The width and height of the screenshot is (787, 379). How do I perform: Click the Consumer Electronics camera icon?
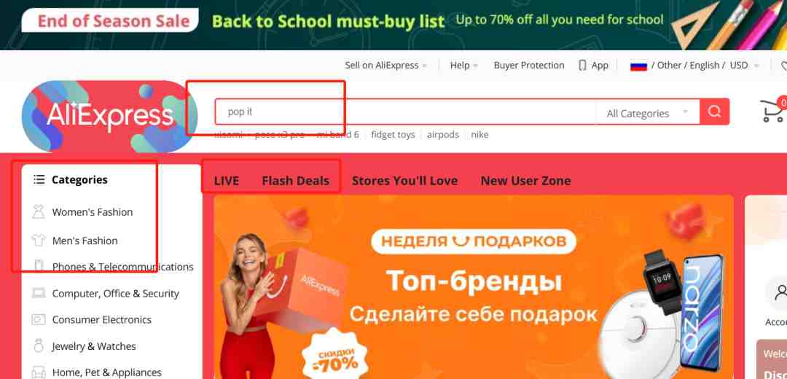(x=38, y=319)
